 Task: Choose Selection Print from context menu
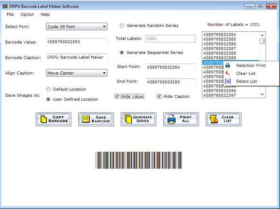point(251,65)
